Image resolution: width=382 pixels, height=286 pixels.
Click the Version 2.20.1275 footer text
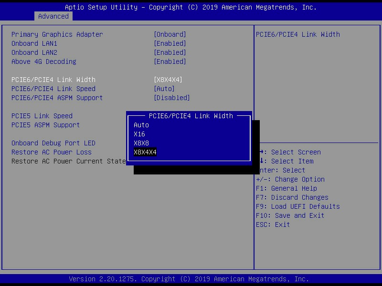pyautogui.click(x=189, y=279)
